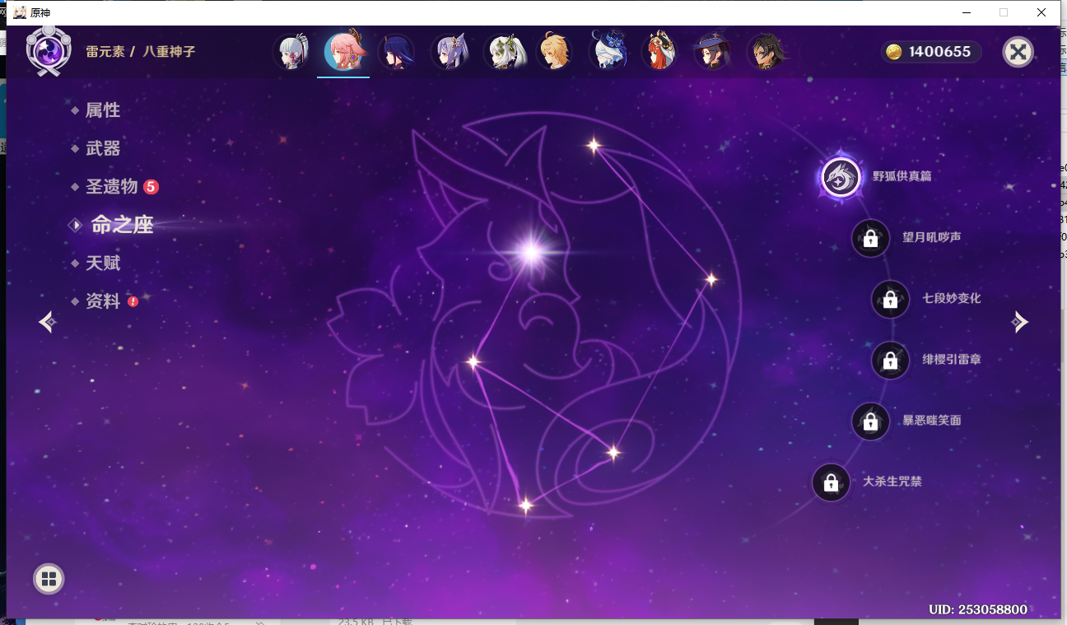This screenshot has width=1067, height=625.
Task: Click the UID: 253058800 text
Action: (978, 609)
